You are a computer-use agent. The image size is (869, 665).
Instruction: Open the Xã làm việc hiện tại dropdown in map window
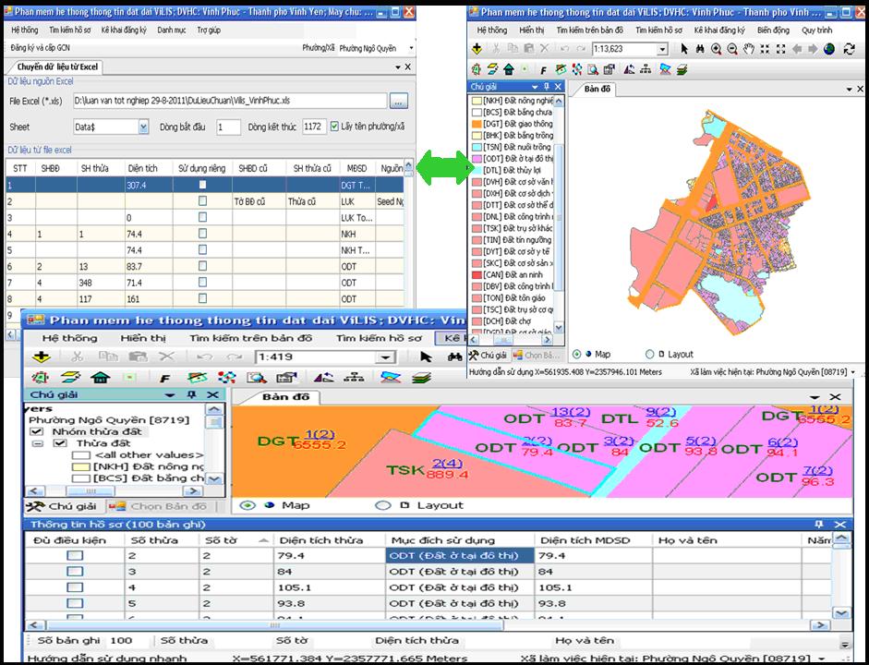click(x=853, y=372)
